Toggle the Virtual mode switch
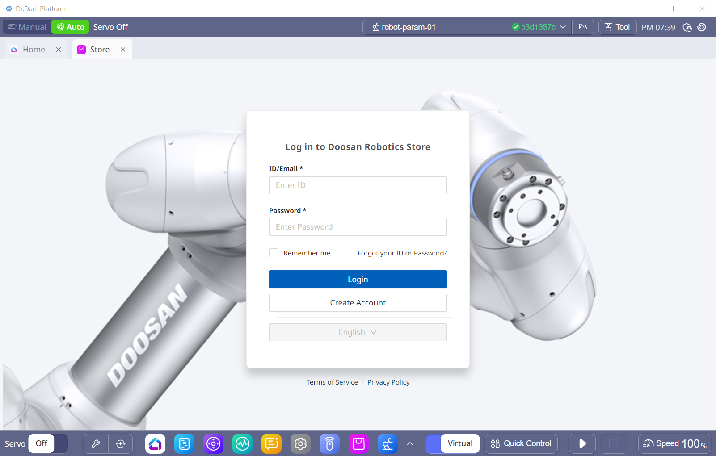The width and height of the screenshot is (716, 456). pos(452,443)
